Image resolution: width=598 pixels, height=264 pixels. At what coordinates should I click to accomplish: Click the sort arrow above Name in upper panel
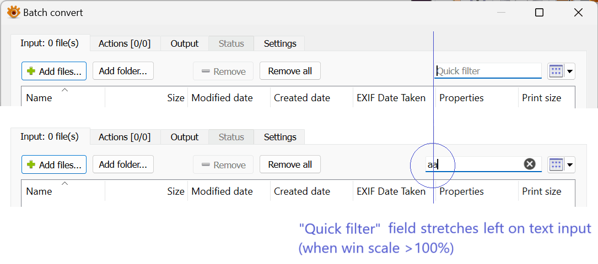tap(65, 90)
